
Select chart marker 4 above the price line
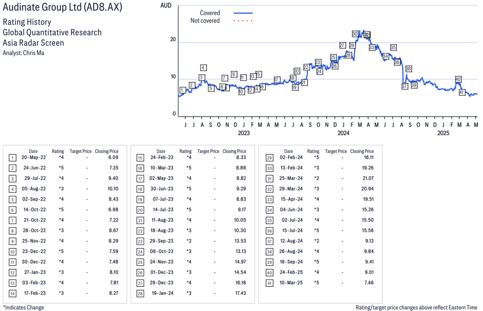(x=203, y=67)
